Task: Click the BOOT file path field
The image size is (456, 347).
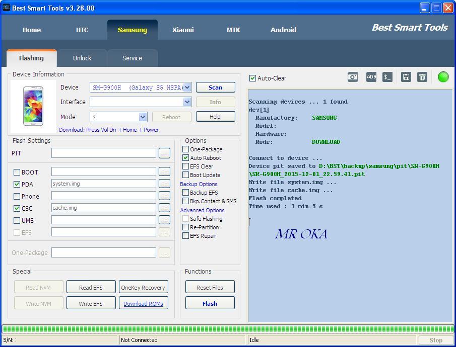Action: tap(104, 171)
